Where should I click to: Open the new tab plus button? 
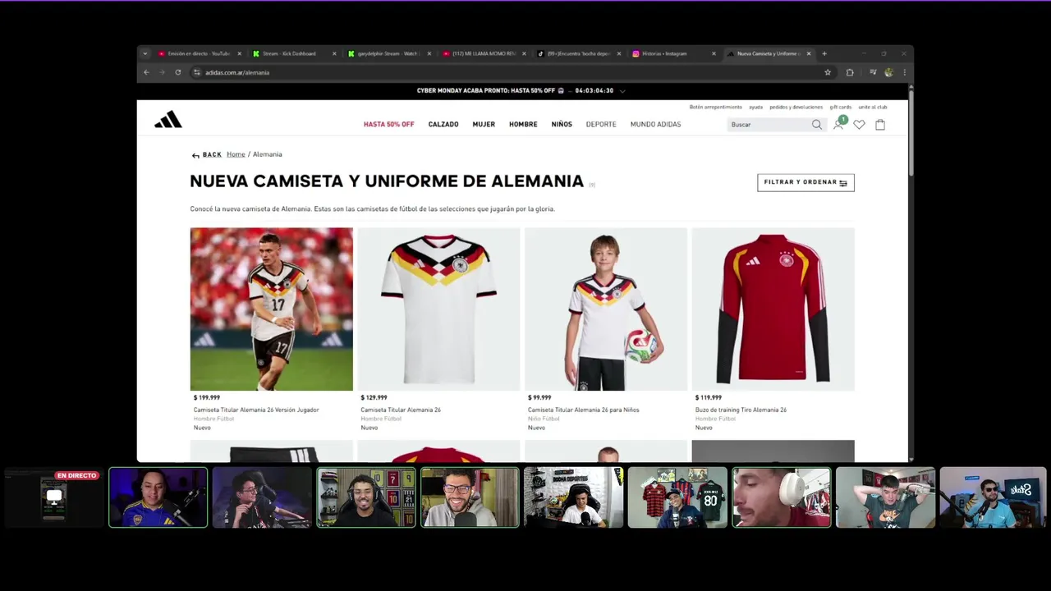click(x=824, y=53)
